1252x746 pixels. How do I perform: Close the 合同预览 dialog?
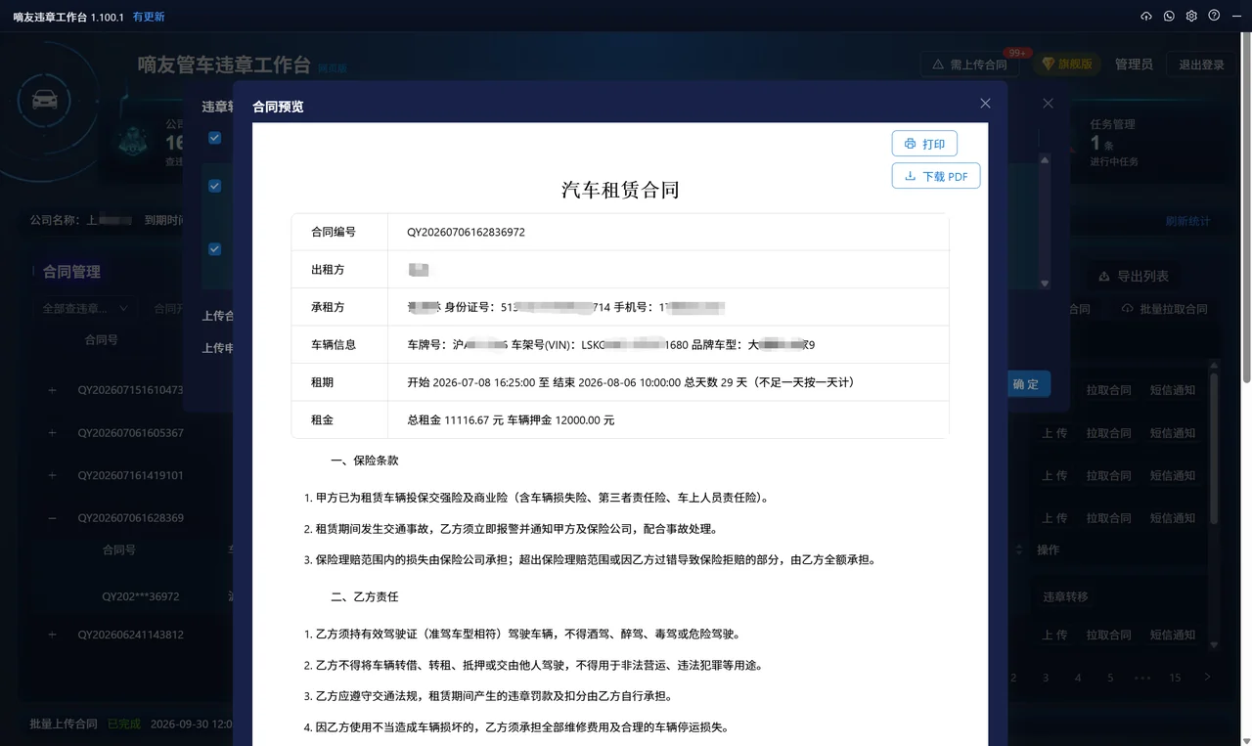pyautogui.click(x=985, y=103)
